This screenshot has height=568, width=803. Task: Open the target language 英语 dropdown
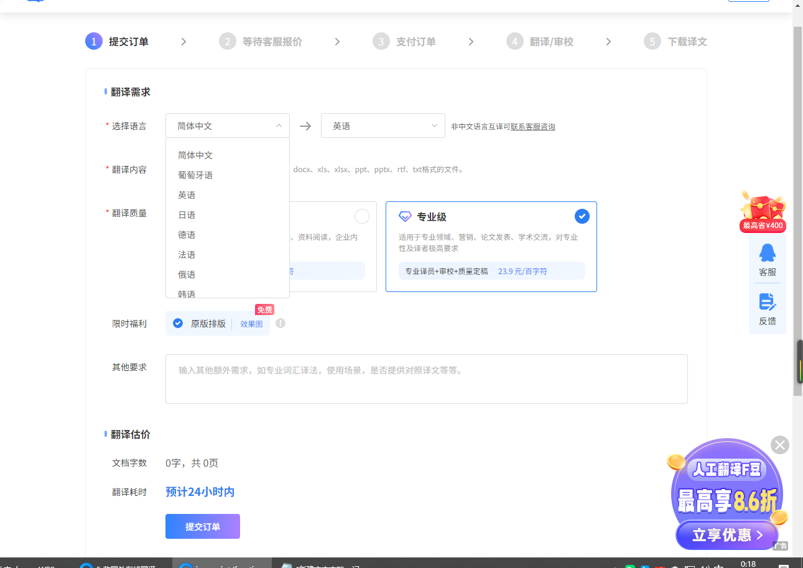(383, 125)
